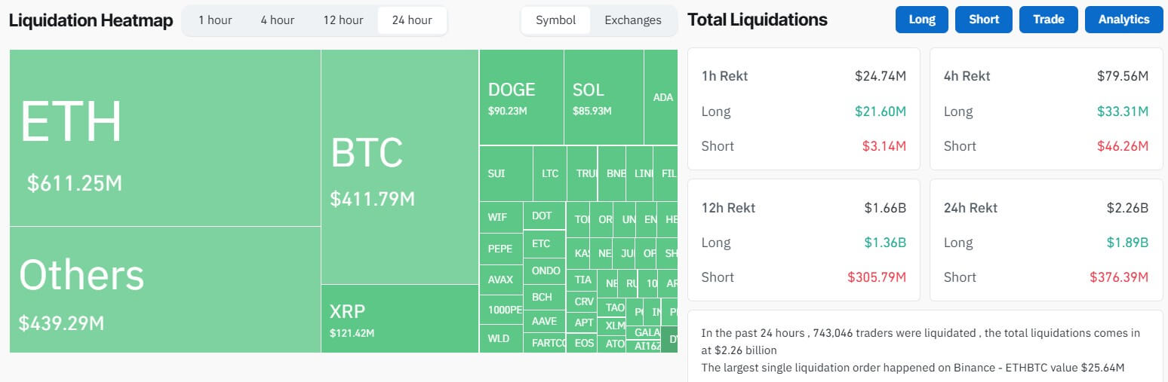The image size is (1168, 382).
Task: Click the BTC heatmap tile
Action: (x=399, y=167)
